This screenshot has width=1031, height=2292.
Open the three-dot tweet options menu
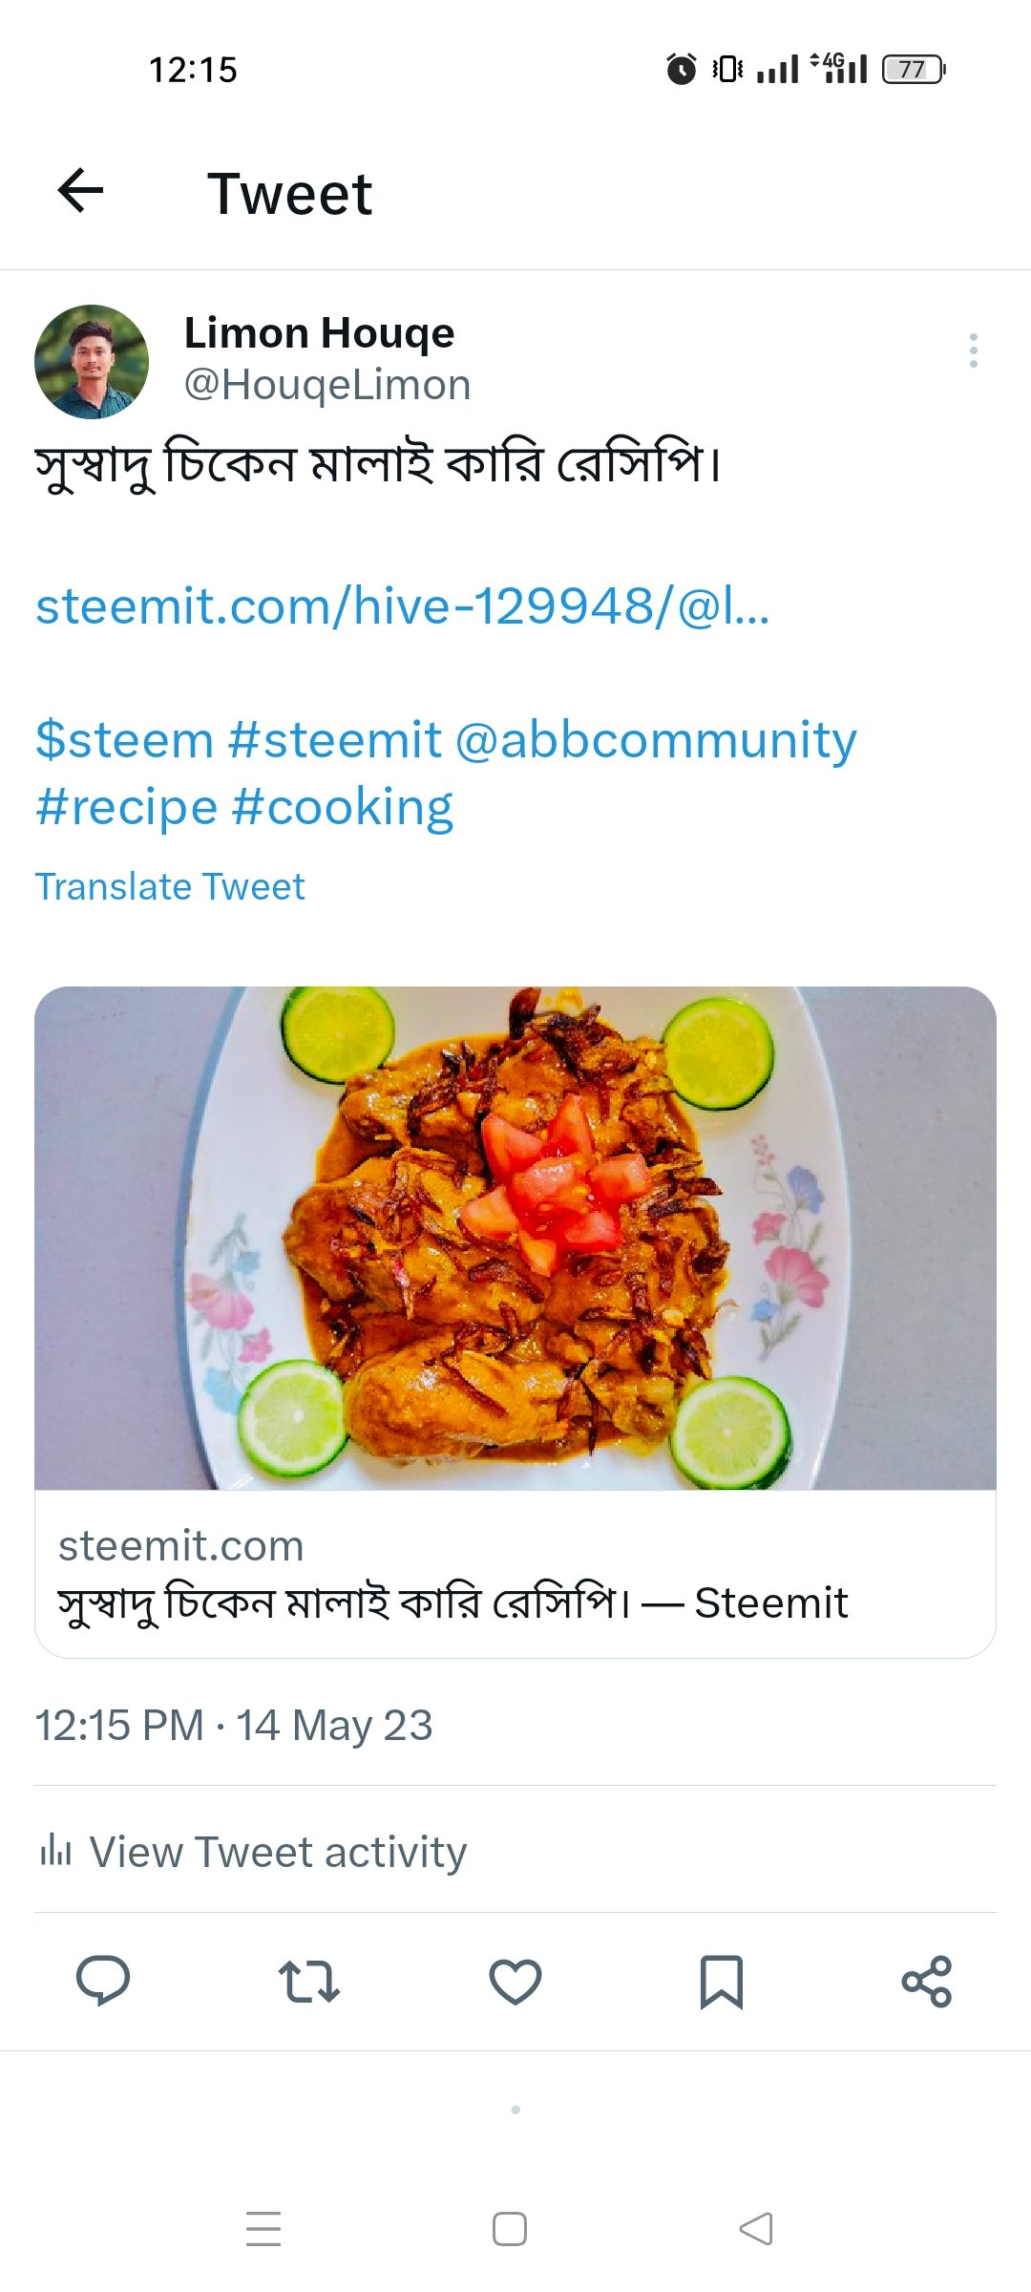973,350
